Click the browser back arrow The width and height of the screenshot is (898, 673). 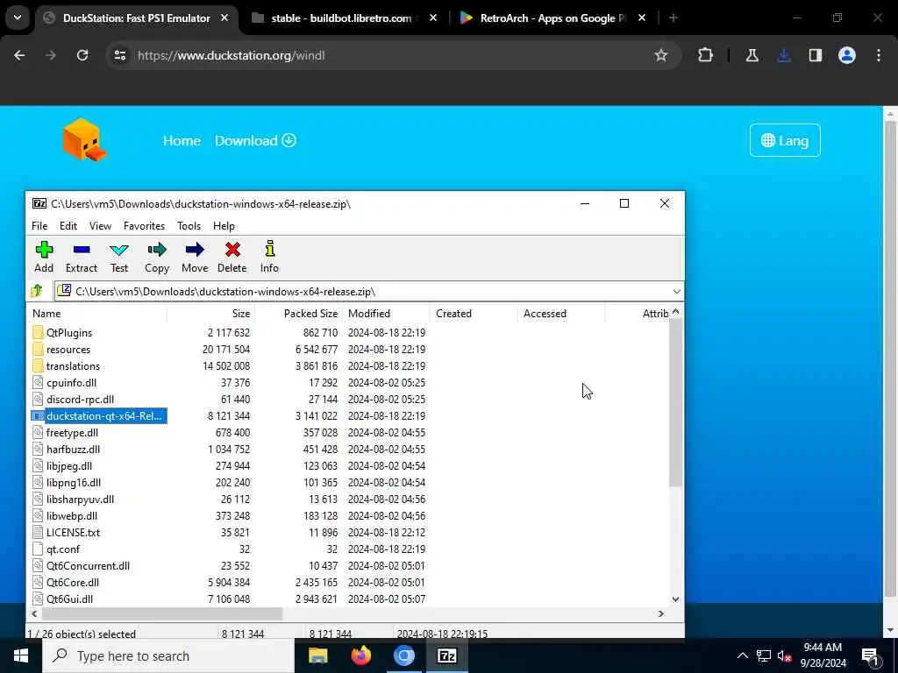pos(19,55)
